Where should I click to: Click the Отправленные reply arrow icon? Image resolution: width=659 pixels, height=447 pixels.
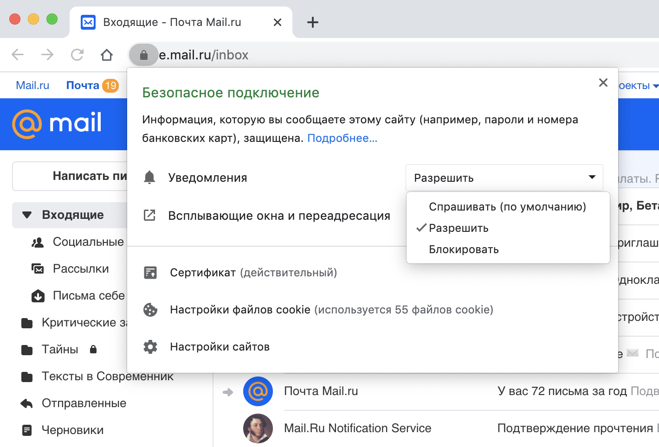(26, 403)
